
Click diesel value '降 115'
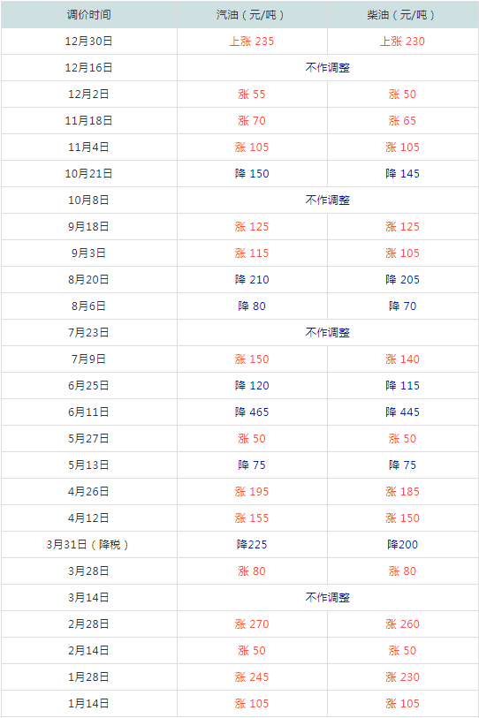point(402,386)
